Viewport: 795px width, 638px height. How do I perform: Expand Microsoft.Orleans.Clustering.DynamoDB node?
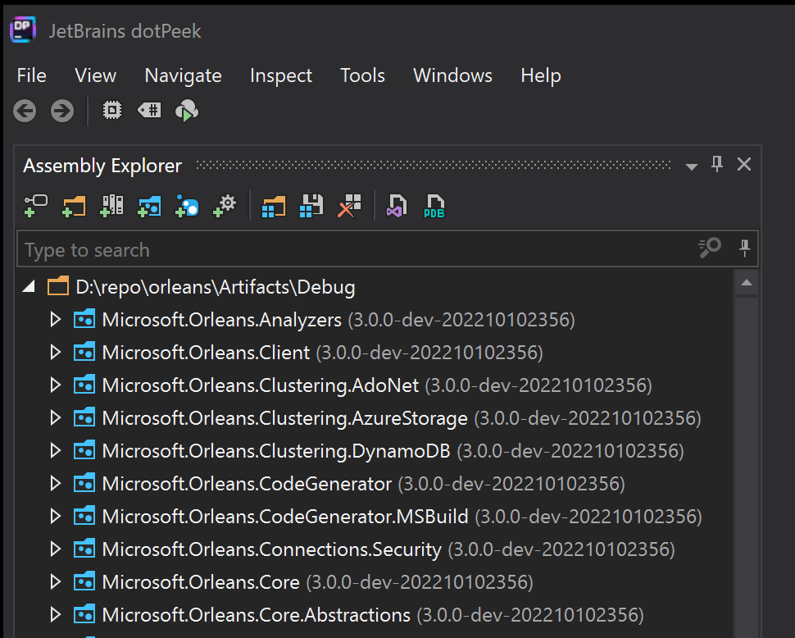tap(56, 451)
